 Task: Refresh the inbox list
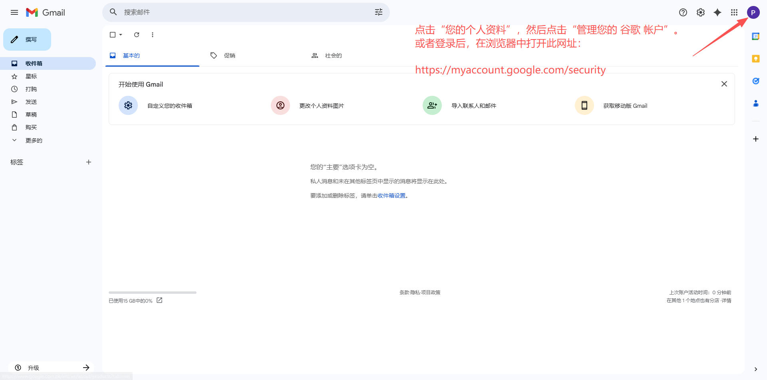point(136,35)
